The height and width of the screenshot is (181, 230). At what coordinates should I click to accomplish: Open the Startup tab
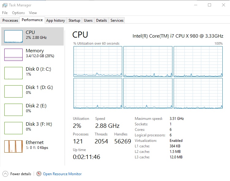74,20
